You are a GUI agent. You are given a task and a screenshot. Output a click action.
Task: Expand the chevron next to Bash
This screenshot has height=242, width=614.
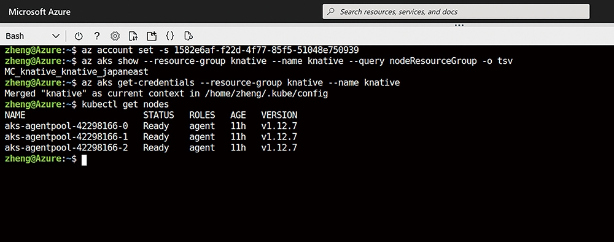click(56, 36)
